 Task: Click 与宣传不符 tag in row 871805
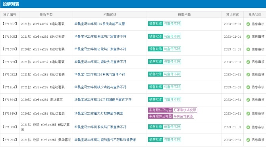pos(172,36)
